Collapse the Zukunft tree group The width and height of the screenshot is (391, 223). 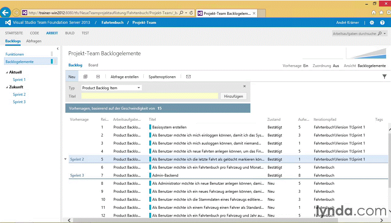pyautogui.click(x=7, y=87)
